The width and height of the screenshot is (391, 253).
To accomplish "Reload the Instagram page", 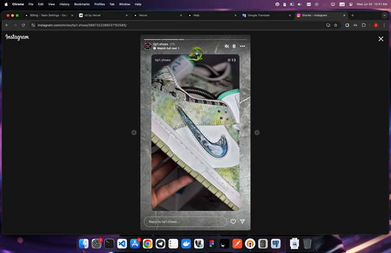I will 23,25.
